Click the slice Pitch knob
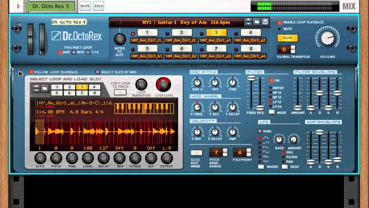This screenshot has width=369, height=208. point(56,158)
